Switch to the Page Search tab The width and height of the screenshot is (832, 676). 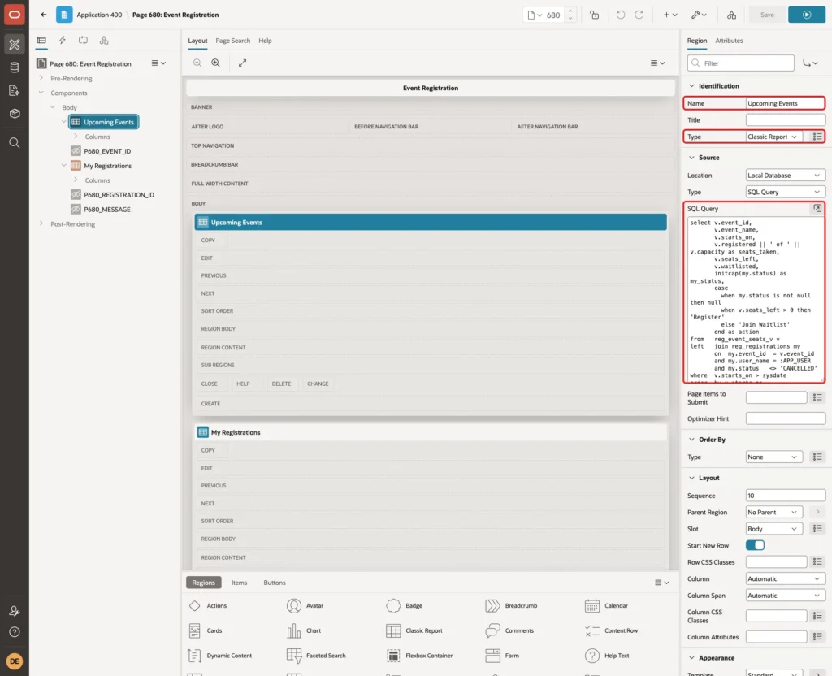tap(232, 41)
